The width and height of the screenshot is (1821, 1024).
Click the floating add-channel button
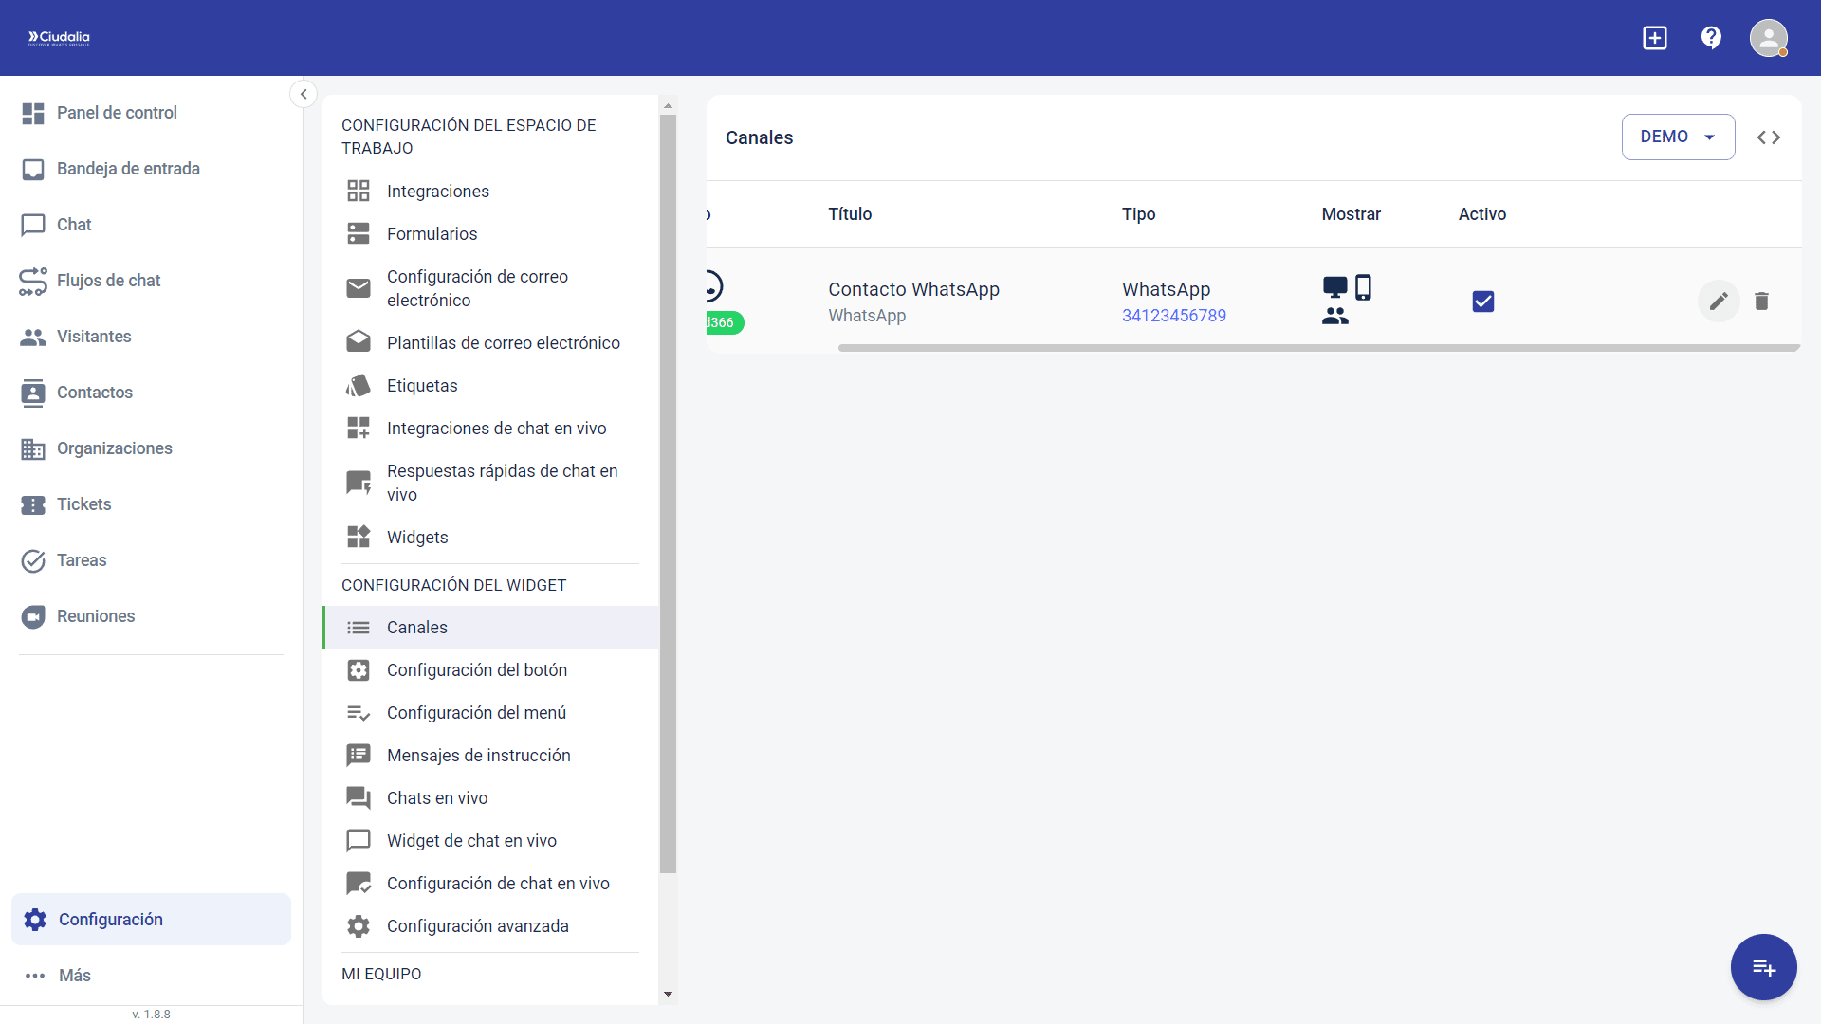click(1763, 967)
